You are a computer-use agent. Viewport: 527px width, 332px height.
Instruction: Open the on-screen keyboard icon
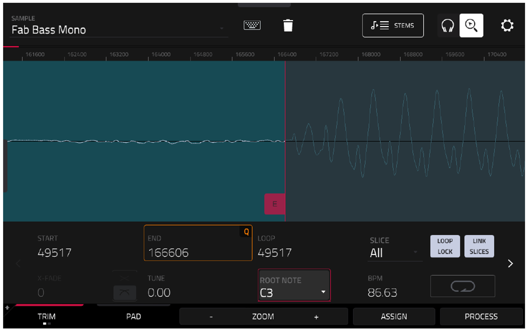click(252, 25)
